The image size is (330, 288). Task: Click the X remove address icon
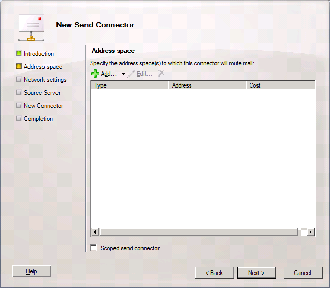(x=161, y=74)
